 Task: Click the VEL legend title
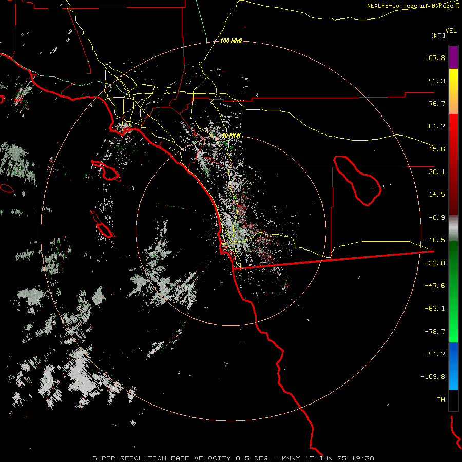click(x=451, y=31)
